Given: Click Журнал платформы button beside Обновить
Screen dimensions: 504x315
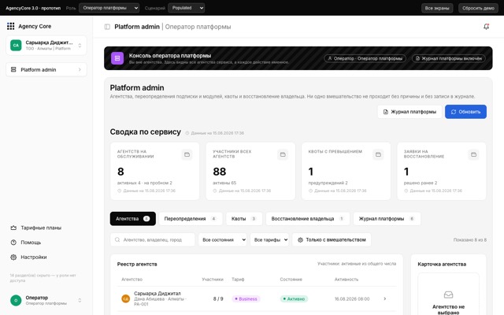Looking at the screenshot, I should coord(409,112).
